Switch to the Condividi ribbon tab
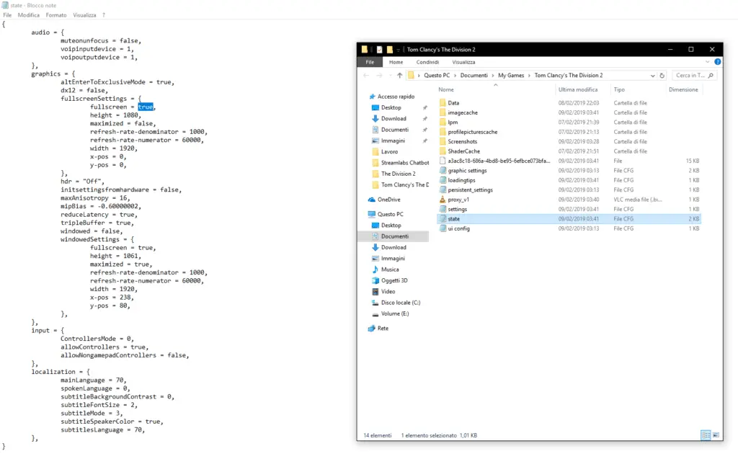 coord(427,62)
